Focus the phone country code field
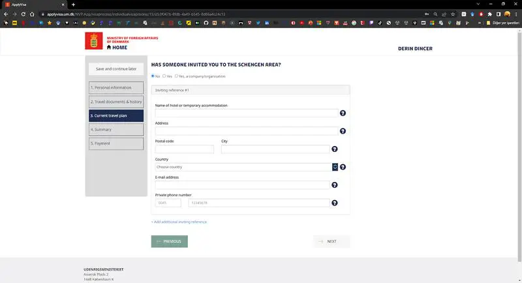Viewport: 522px width, 283px height. (168, 203)
